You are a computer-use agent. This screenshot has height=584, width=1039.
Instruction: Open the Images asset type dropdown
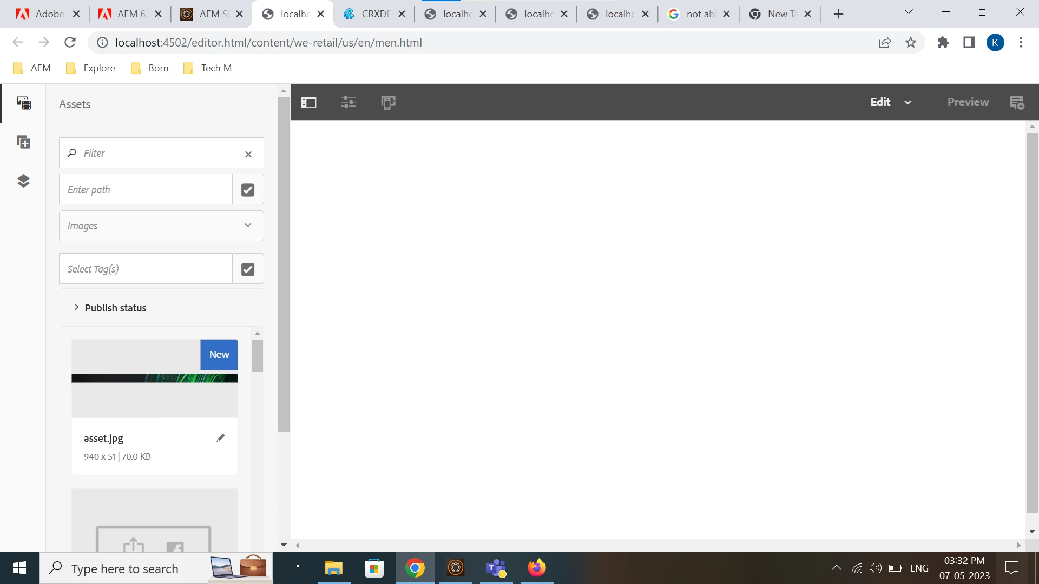click(x=161, y=225)
